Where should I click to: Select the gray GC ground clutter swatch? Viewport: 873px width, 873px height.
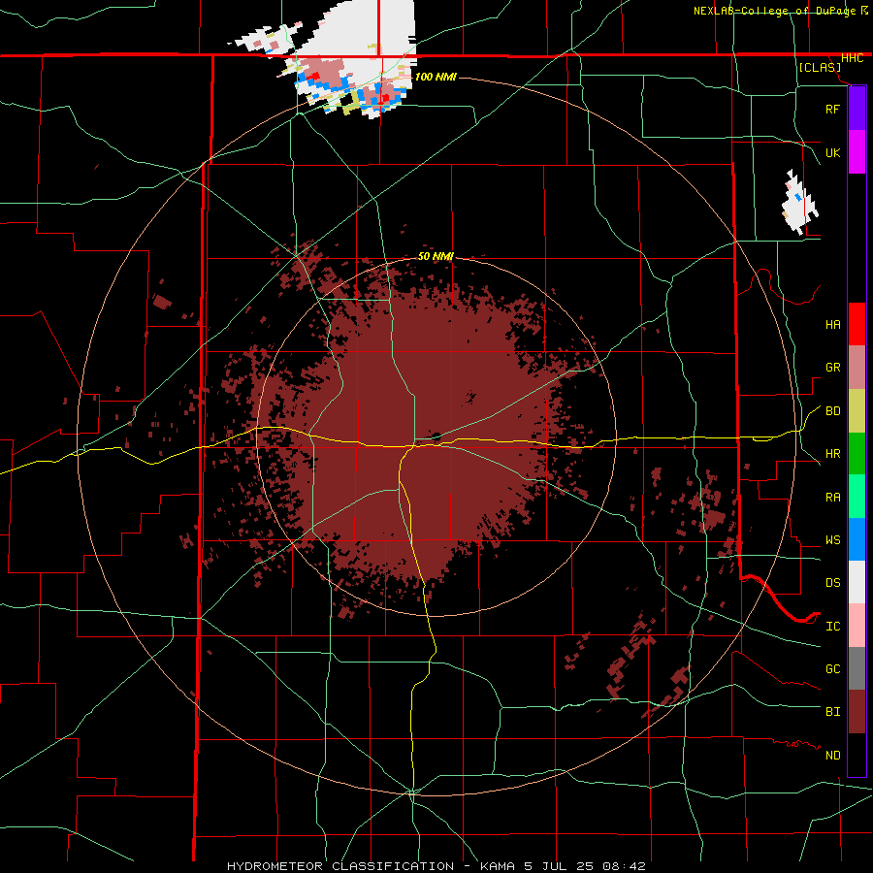(857, 668)
